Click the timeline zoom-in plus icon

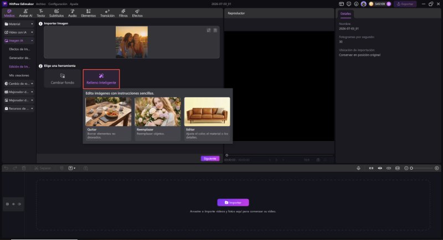pyautogui.click(x=437, y=168)
